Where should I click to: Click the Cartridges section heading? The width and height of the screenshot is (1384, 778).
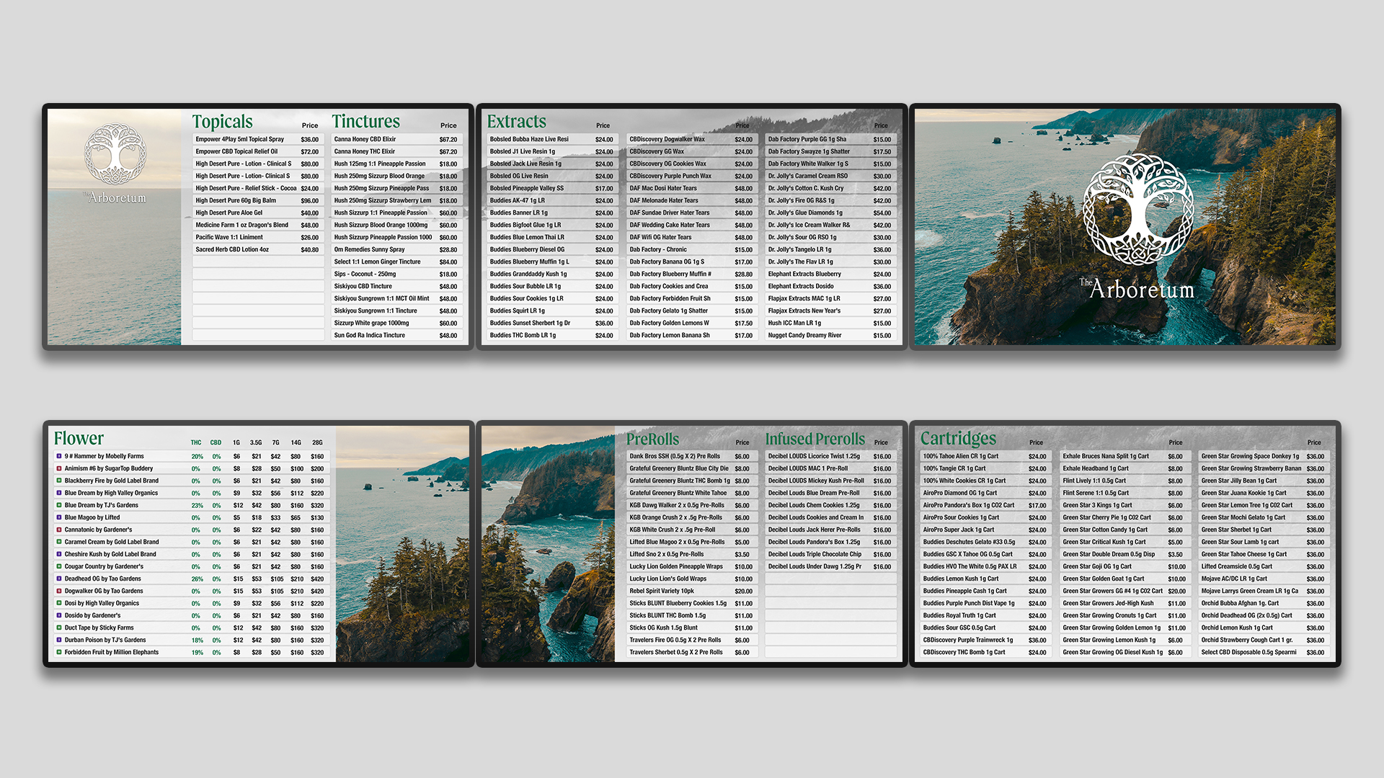[958, 439]
